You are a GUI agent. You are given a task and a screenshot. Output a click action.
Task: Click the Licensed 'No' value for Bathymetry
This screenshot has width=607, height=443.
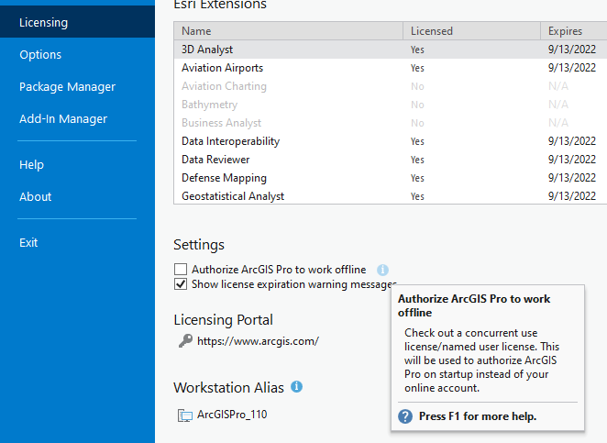(417, 105)
